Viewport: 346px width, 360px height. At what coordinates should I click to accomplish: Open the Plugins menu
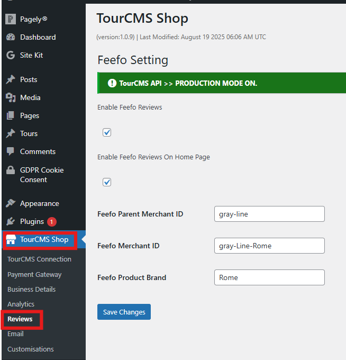point(32,221)
